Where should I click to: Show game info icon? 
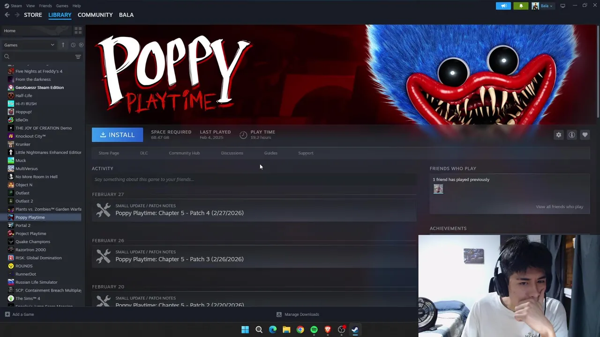click(571, 135)
